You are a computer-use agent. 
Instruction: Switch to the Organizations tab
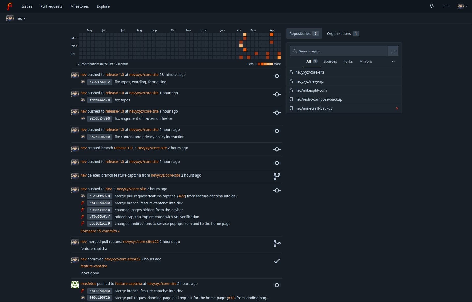343,34
